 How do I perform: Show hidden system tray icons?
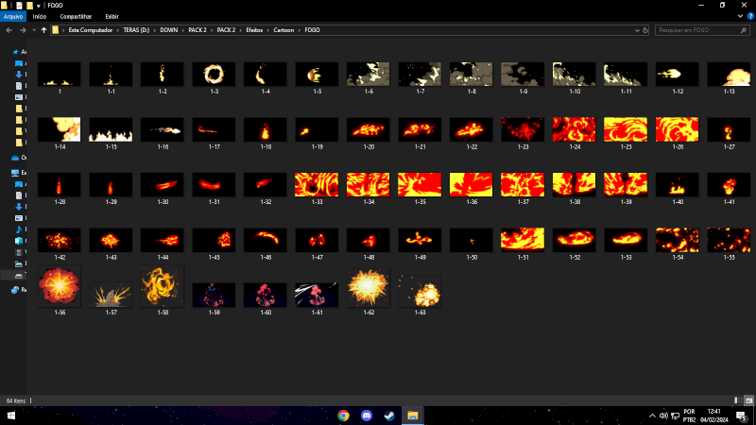pos(651,416)
